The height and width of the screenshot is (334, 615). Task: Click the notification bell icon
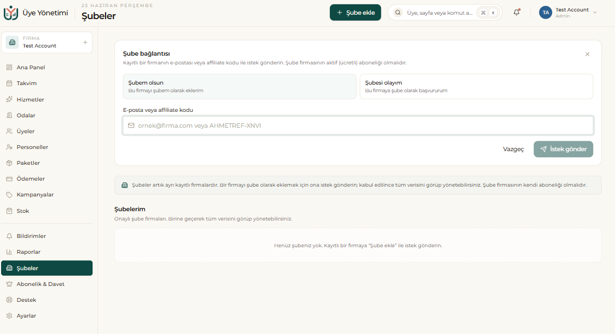pos(517,13)
